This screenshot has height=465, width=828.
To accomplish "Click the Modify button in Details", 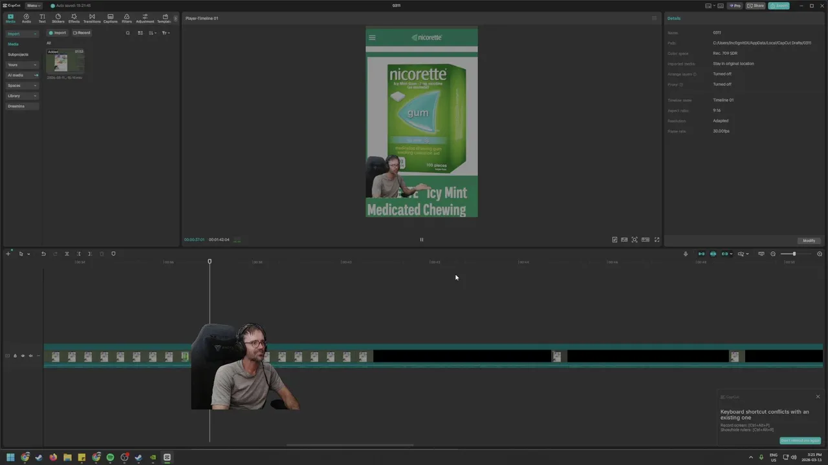I will (809, 240).
